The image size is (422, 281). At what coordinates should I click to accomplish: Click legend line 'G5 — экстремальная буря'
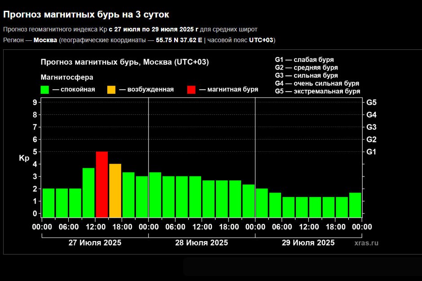coord(317,91)
